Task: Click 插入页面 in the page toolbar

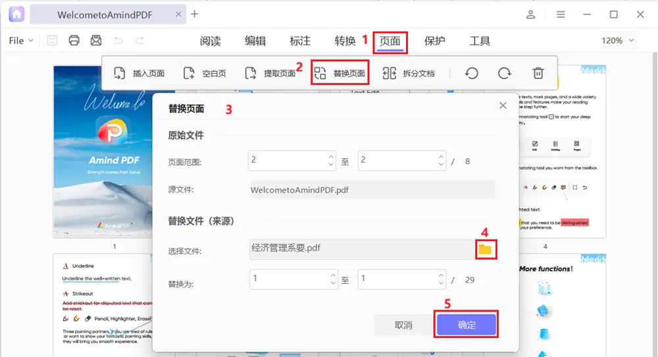Action: (x=139, y=73)
